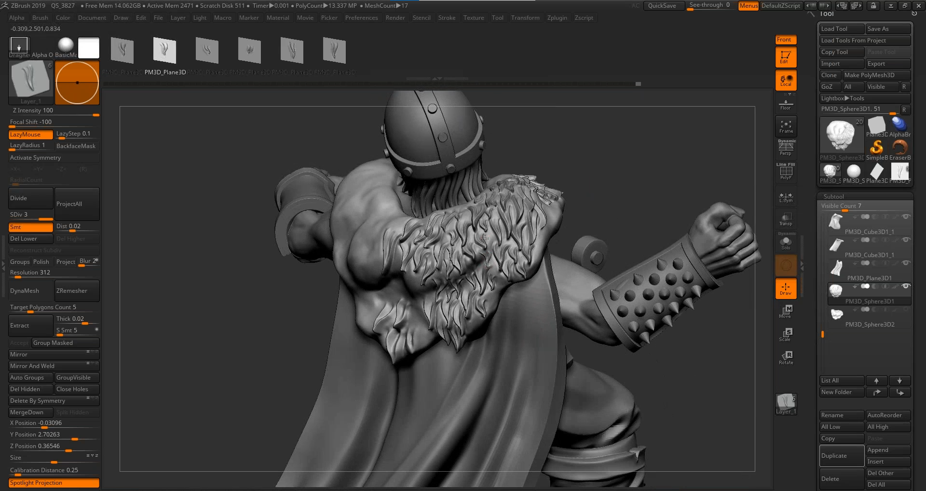Image resolution: width=926 pixels, height=491 pixels.
Task: Open the Preferences menu
Action: 361,18
